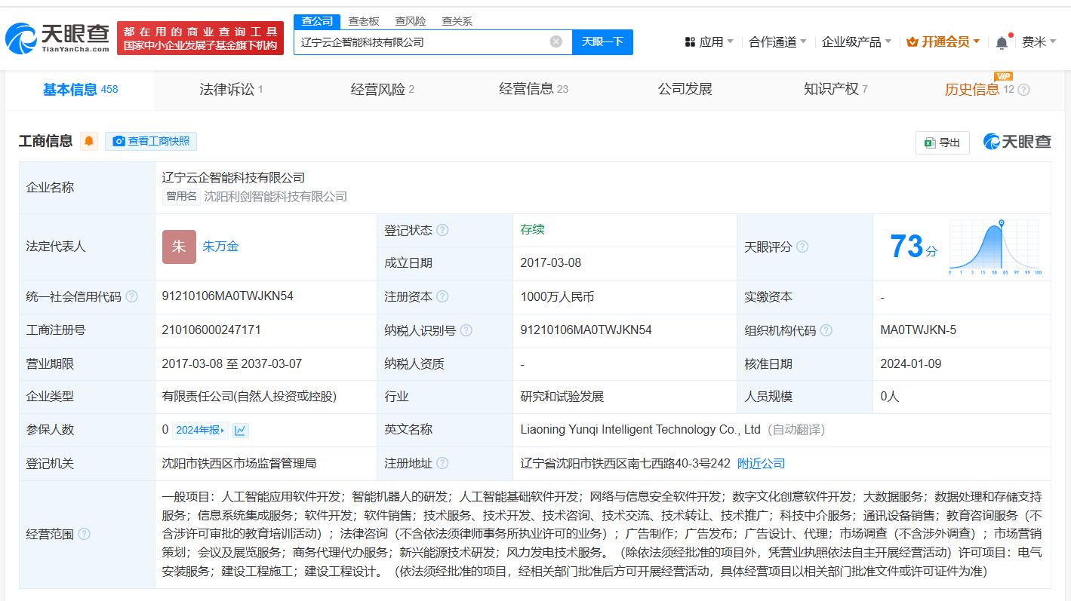Viewport: 1071px width, 601px height.
Task: Open the 知识产权 tab
Action: point(835,90)
